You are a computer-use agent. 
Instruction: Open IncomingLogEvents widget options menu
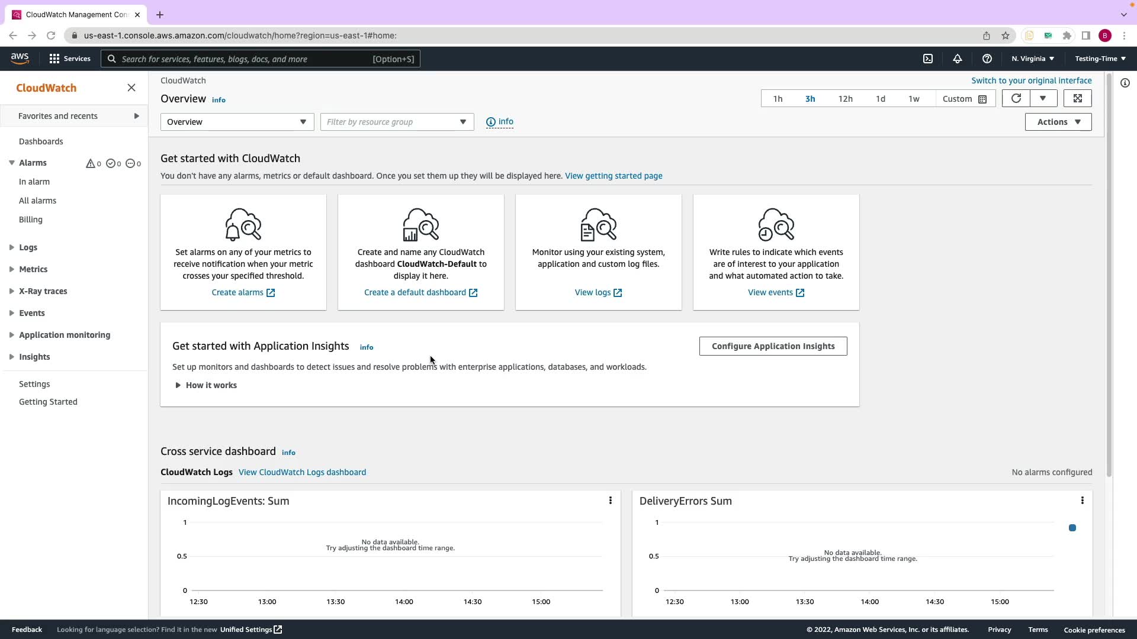[611, 501]
